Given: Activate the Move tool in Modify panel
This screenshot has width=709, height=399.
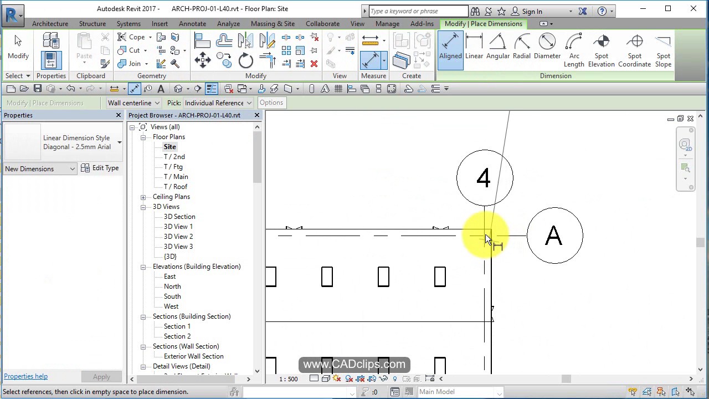Looking at the screenshot, I should pos(202,61).
